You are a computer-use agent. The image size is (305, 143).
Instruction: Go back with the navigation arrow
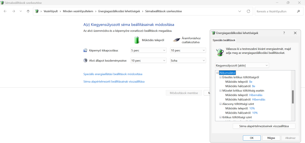pos(5,11)
